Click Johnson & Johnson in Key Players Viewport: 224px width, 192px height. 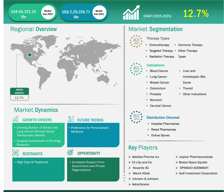tap(145, 179)
